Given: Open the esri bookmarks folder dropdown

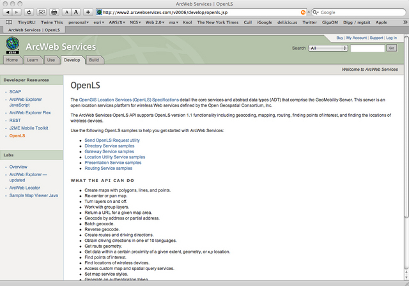Looking at the screenshot, I should [99, 22].
